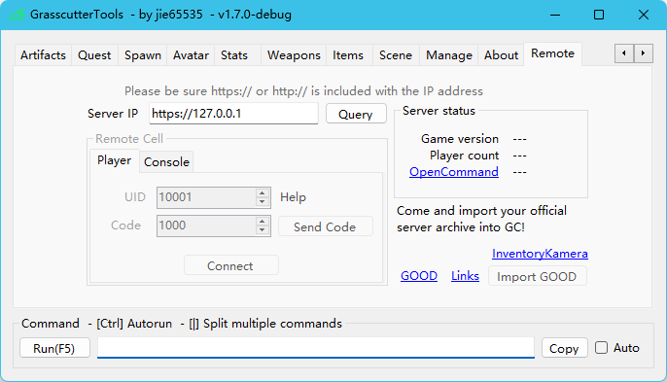This screenshot has width=667, height=382.
Task: Minimize the GrasscutterTools window
Action: pyautogui.click(x=554, y=15)
